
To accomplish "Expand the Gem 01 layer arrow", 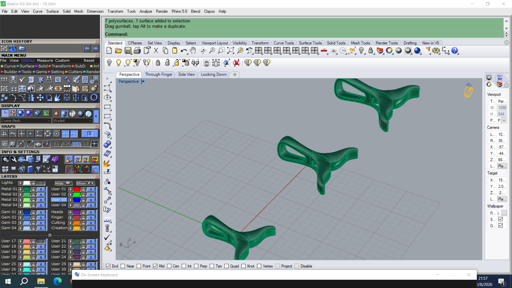I will [20, 212].
